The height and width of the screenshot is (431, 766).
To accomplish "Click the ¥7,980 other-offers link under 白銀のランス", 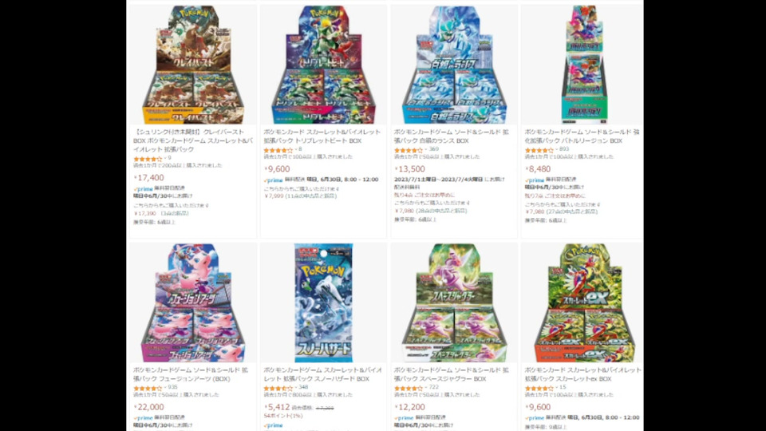I will coord(430,211).
